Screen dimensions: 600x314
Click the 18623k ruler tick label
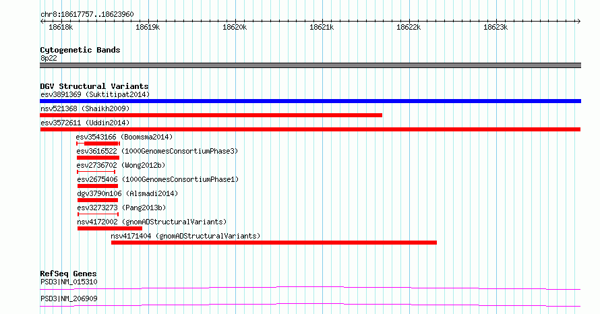tap(496, 27)
